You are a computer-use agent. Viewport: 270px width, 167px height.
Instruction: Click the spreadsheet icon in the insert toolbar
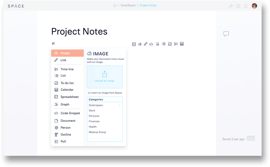coord(134,44)
